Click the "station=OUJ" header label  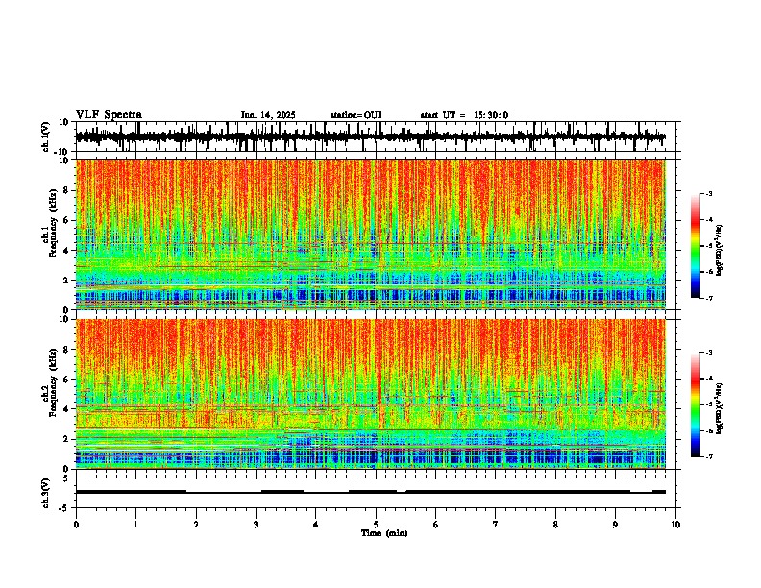click(x=356, y=115)
